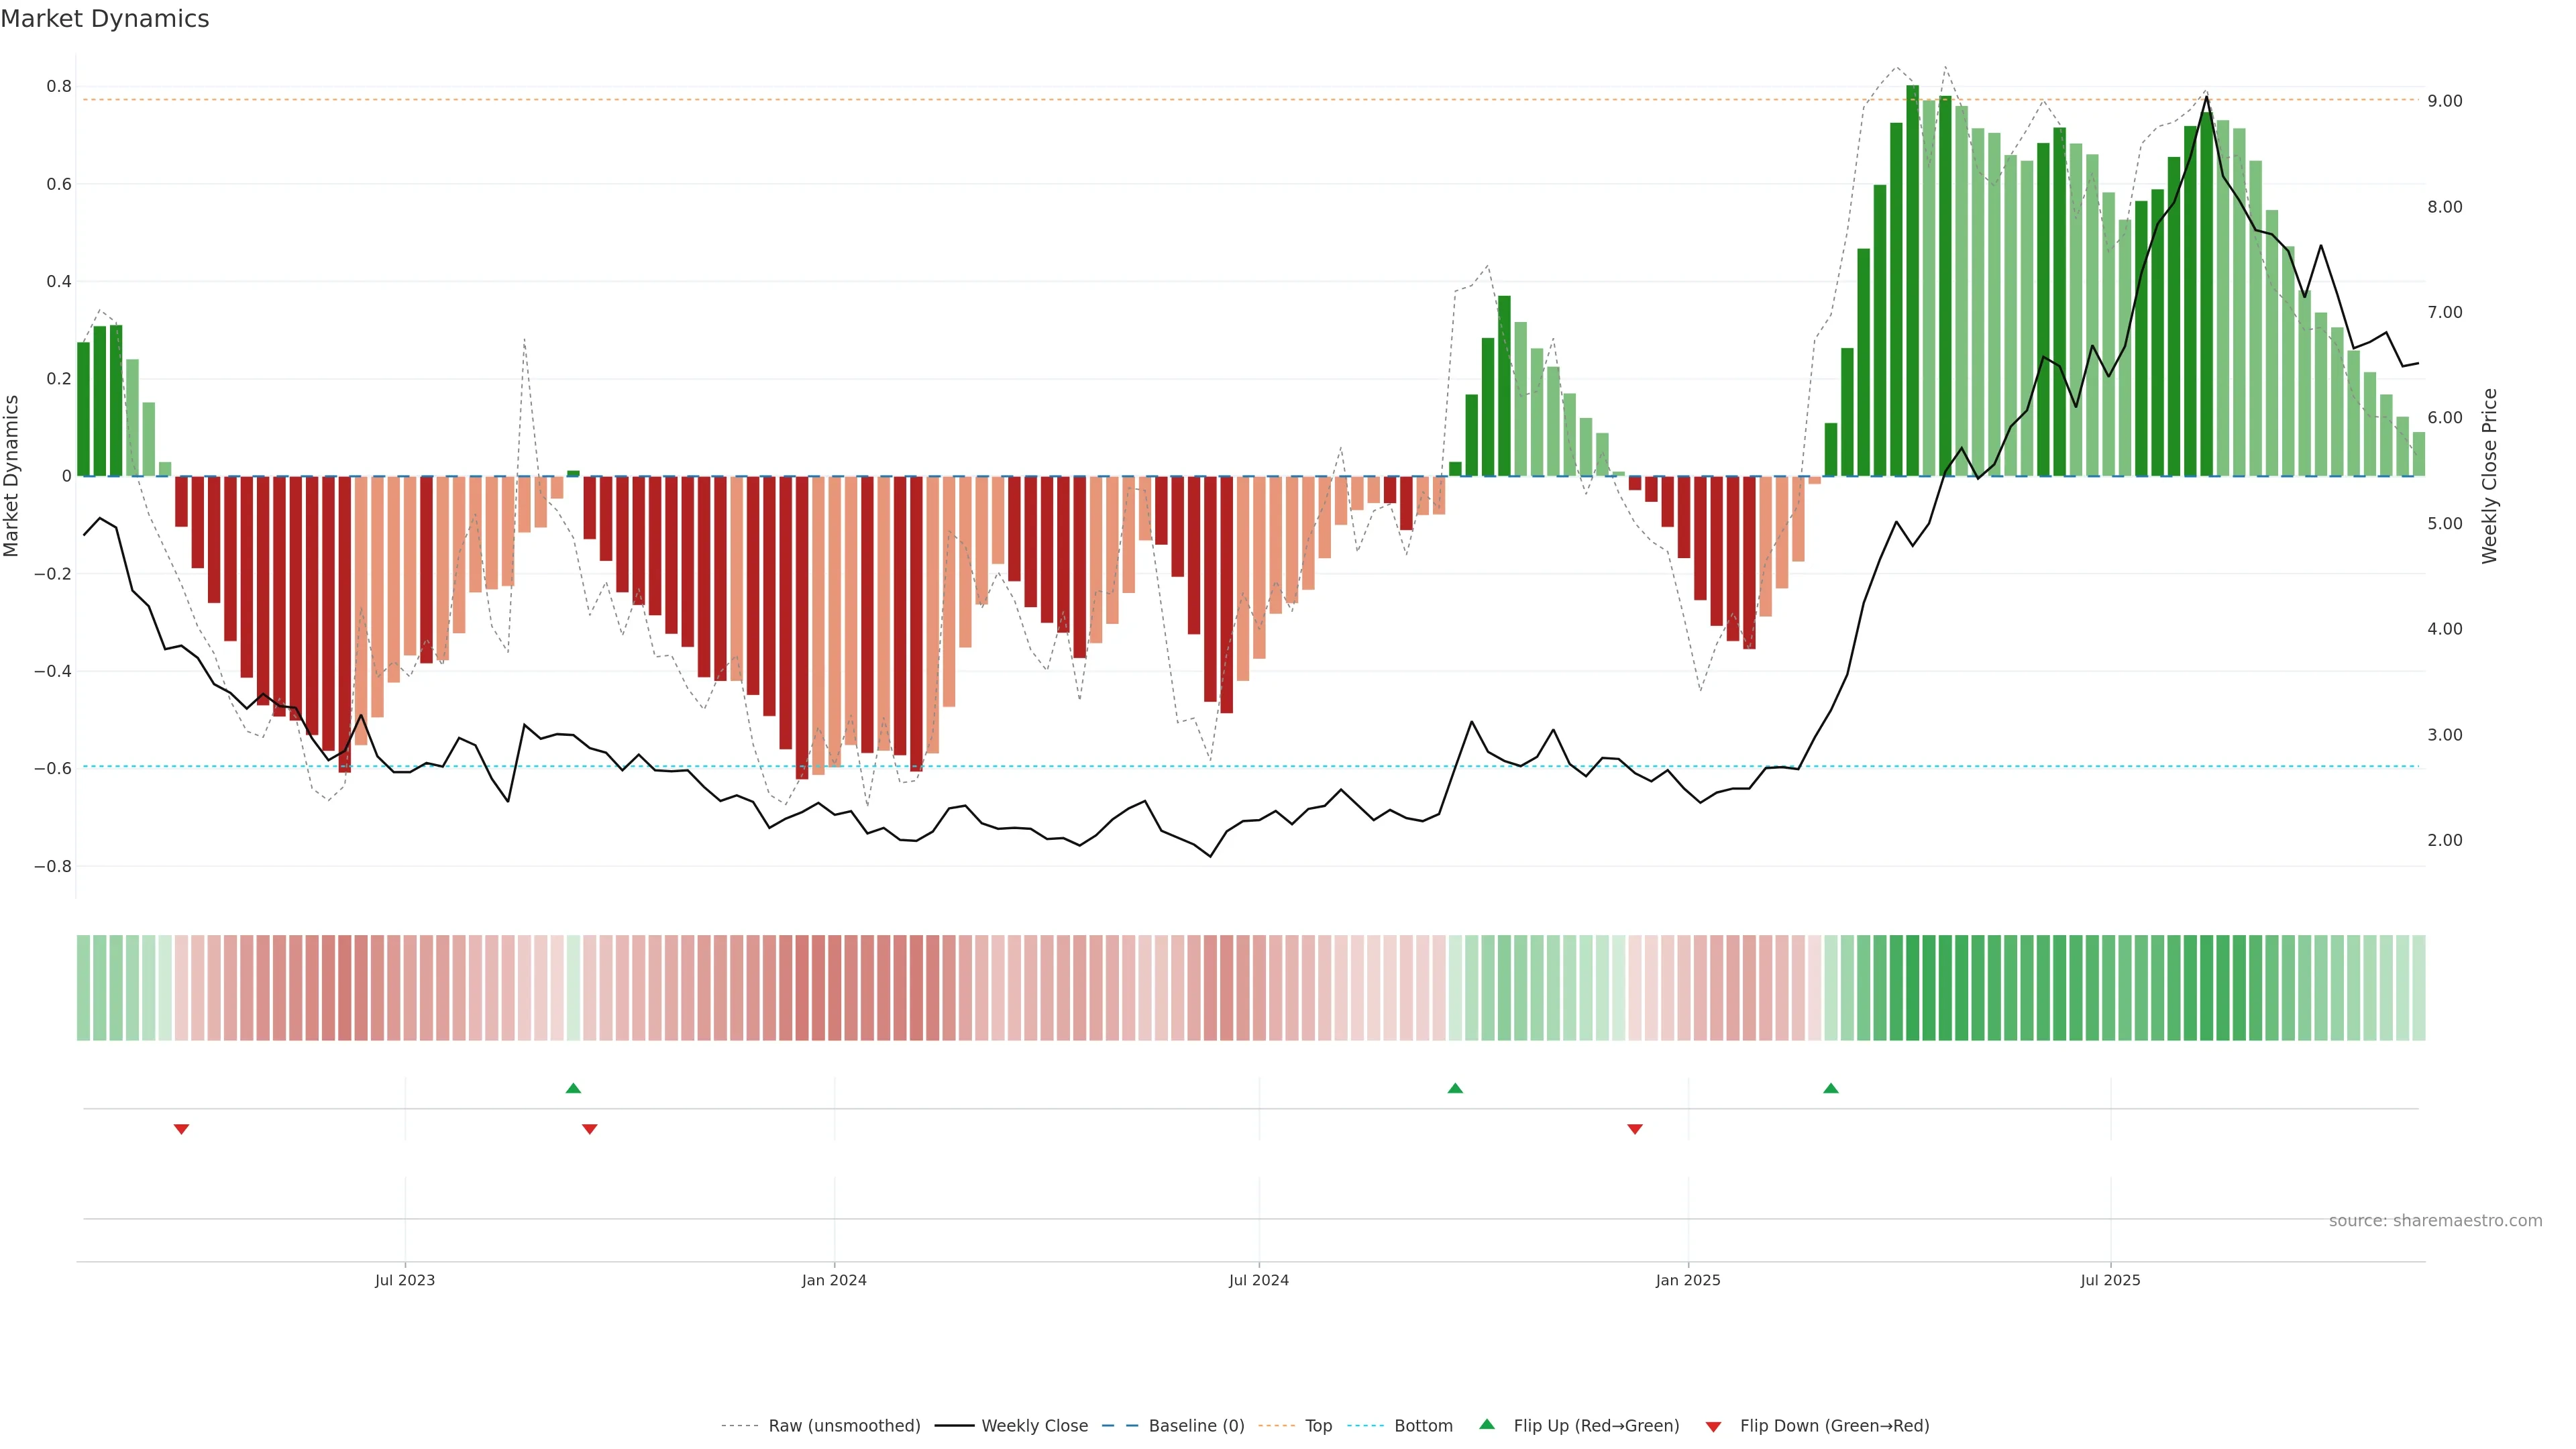Viewport: 2576px width, 1449px height.
Task: Click the tallest dark green bar
Action: [x=1913, y=280]
